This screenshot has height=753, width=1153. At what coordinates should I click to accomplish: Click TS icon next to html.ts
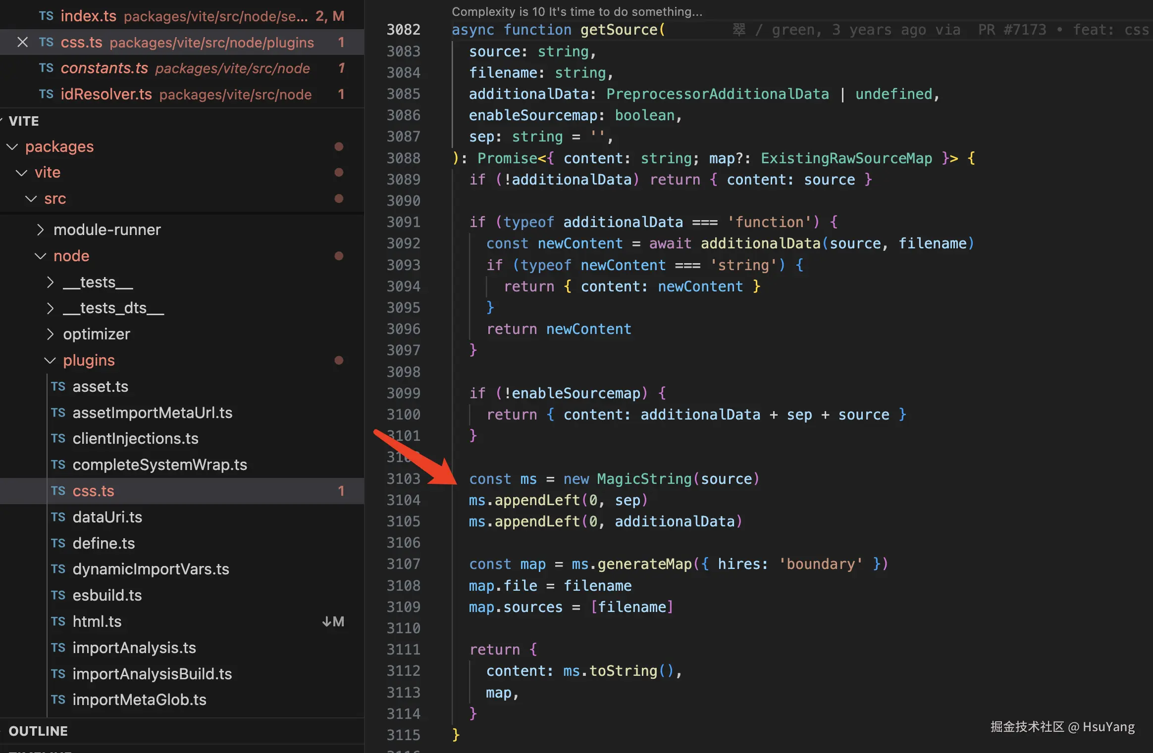(x=58, y=621)
